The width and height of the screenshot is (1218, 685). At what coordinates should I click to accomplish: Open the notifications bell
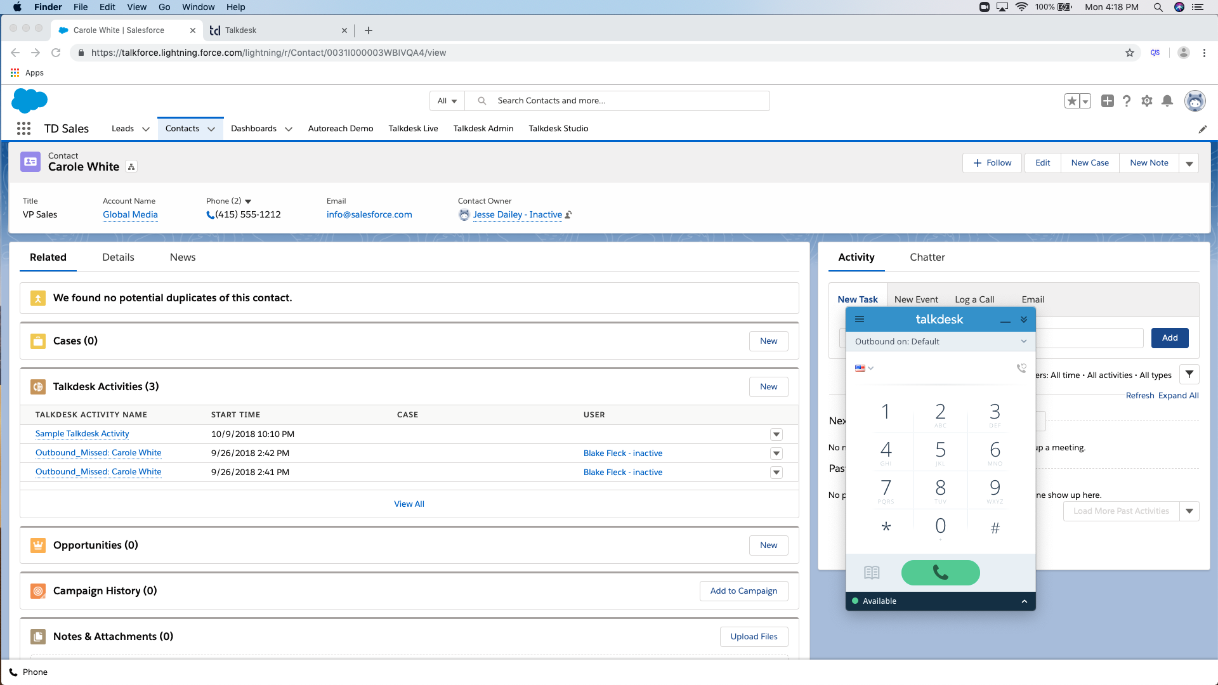(1167, 101)
